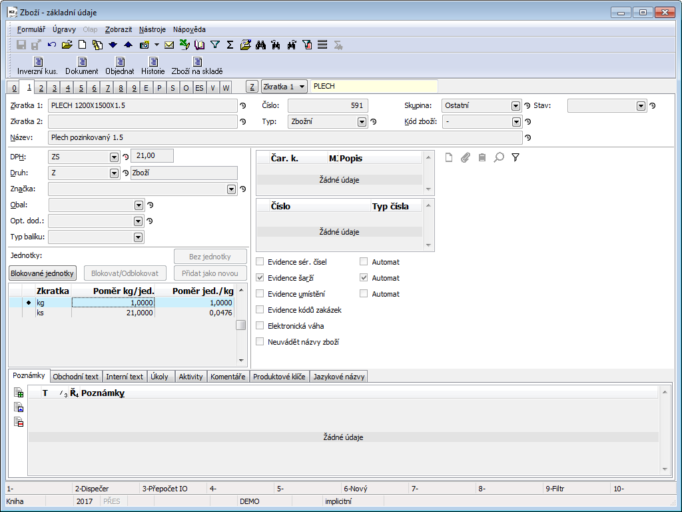Switch to the Obchodní text tab
This screenshot has width=682, height=512.
pos(75,377)
